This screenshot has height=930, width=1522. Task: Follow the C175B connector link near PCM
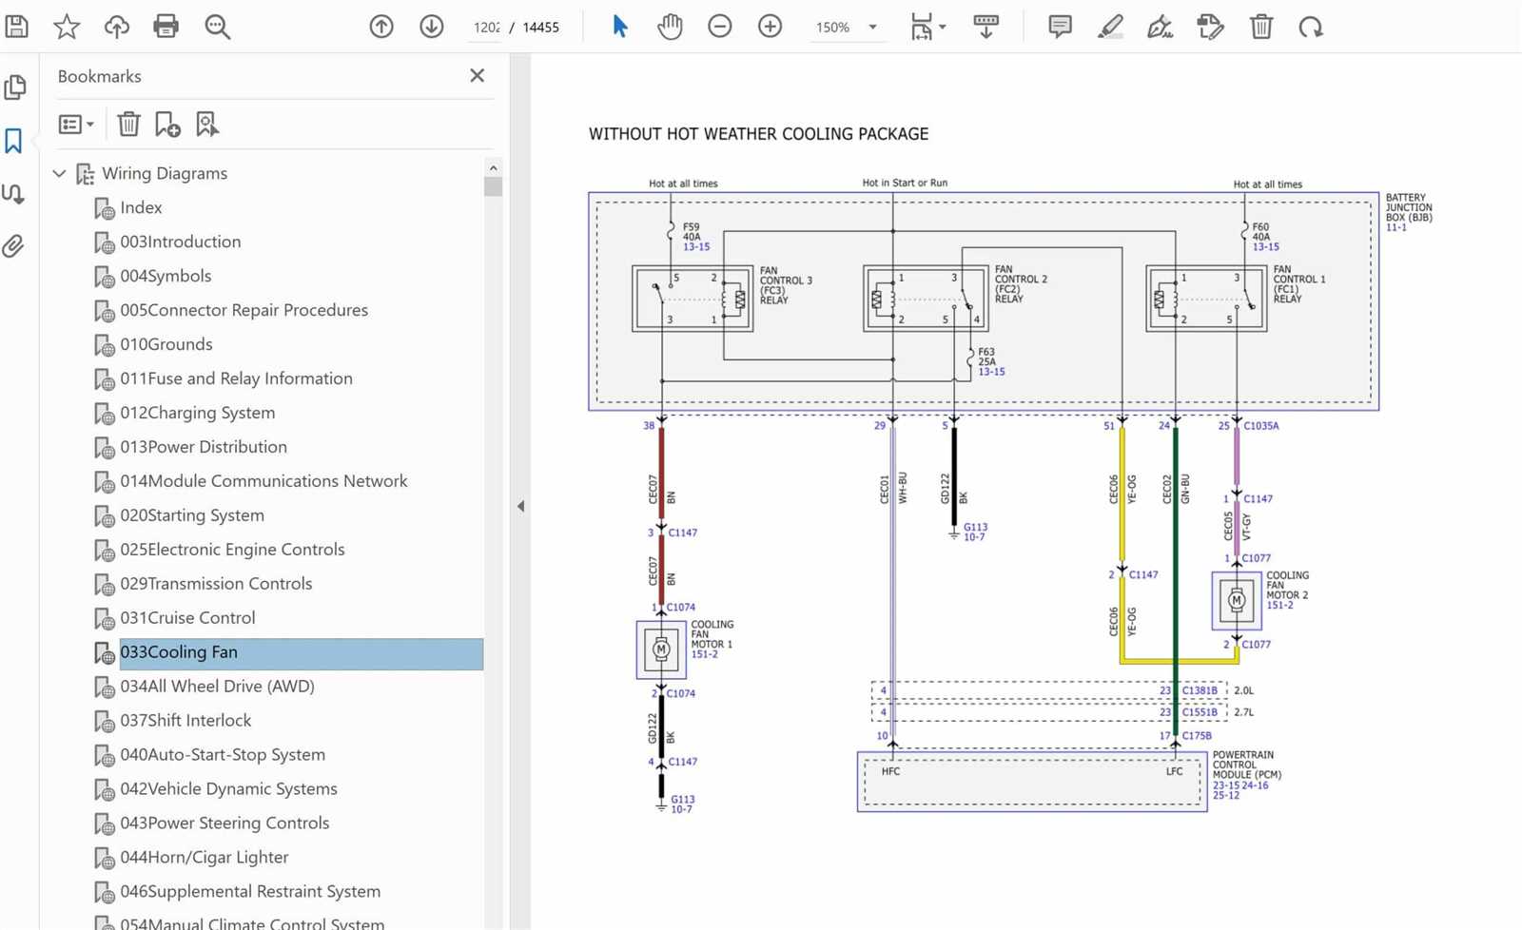[1197, 736]
